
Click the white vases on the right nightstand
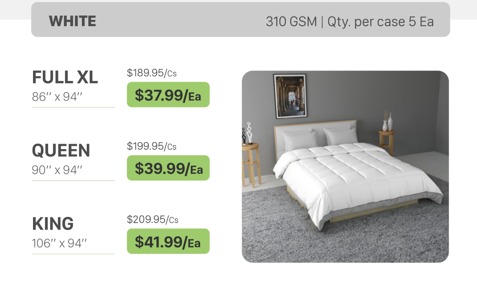(388, 122)
